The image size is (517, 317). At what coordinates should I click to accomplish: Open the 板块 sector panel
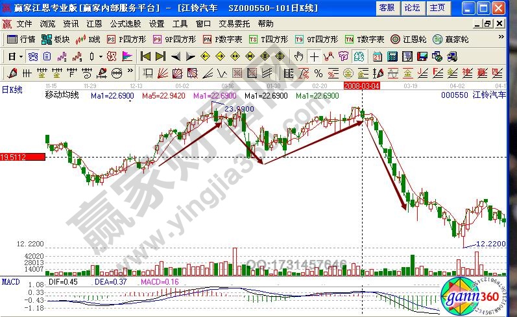coord(56,39)
